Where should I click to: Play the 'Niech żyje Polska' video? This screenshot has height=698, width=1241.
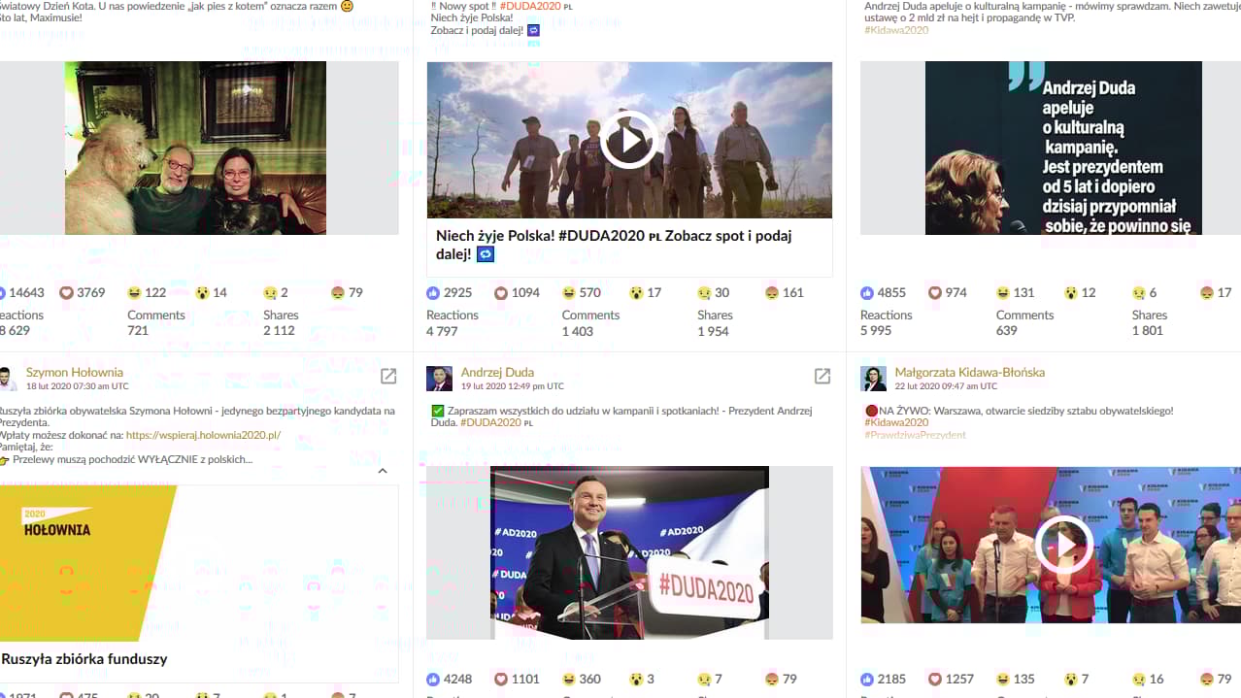click(x=629, y=140)
